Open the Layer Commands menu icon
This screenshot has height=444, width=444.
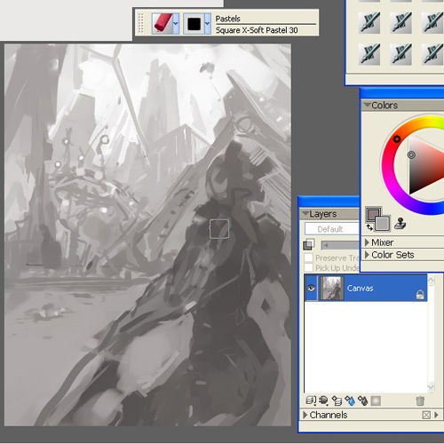[311, 400]
